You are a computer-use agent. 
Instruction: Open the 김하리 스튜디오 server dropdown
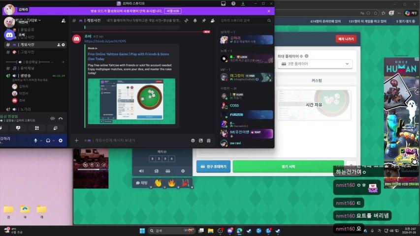point(28,20)
